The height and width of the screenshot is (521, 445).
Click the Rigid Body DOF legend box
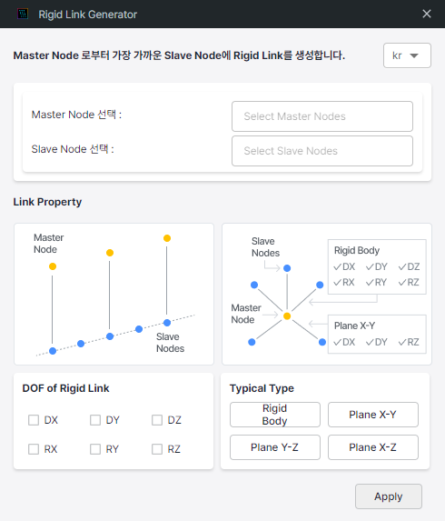(x=377, y=266)
